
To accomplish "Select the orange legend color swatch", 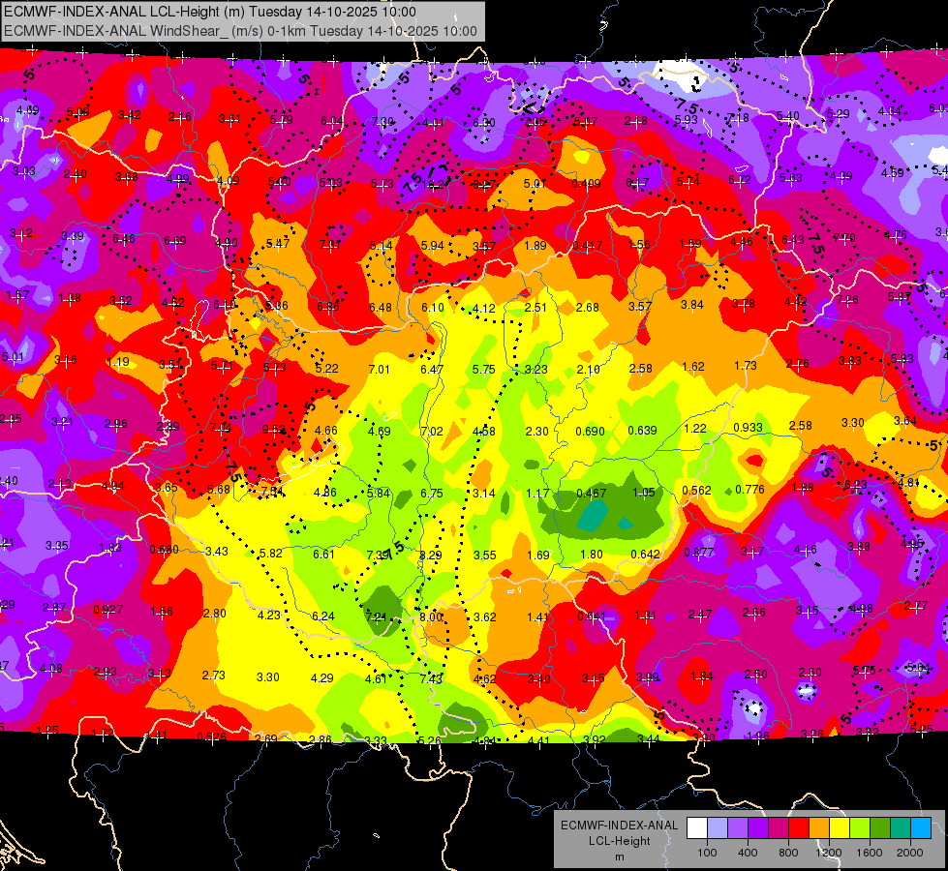I will coord(819,828).
